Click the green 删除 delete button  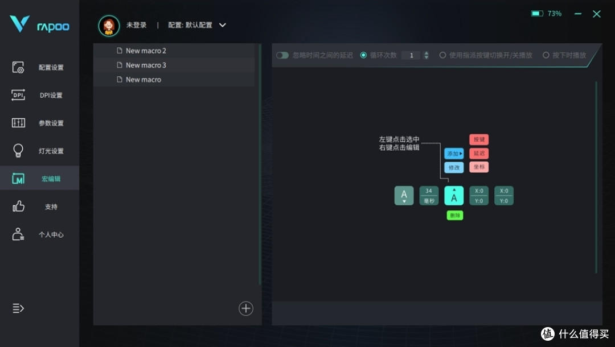click(455, 216)
